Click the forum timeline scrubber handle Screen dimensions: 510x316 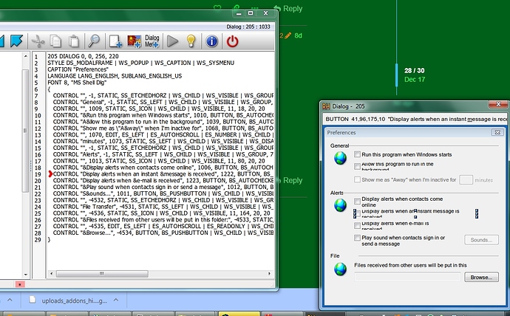396,75
